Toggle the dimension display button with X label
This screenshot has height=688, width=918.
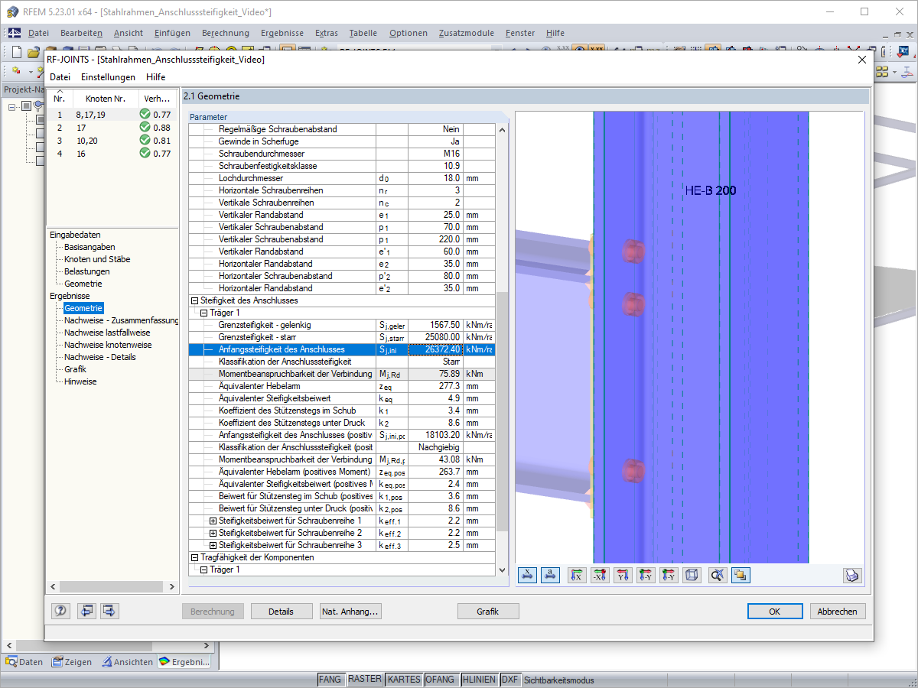click(x=528, y=576)
